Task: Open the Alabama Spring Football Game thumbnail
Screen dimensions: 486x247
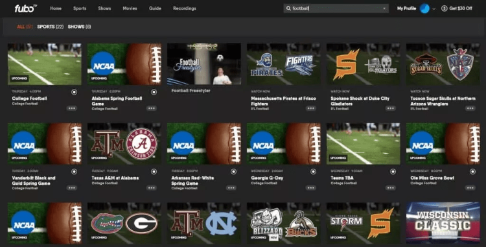Action: tap(124, 64)
